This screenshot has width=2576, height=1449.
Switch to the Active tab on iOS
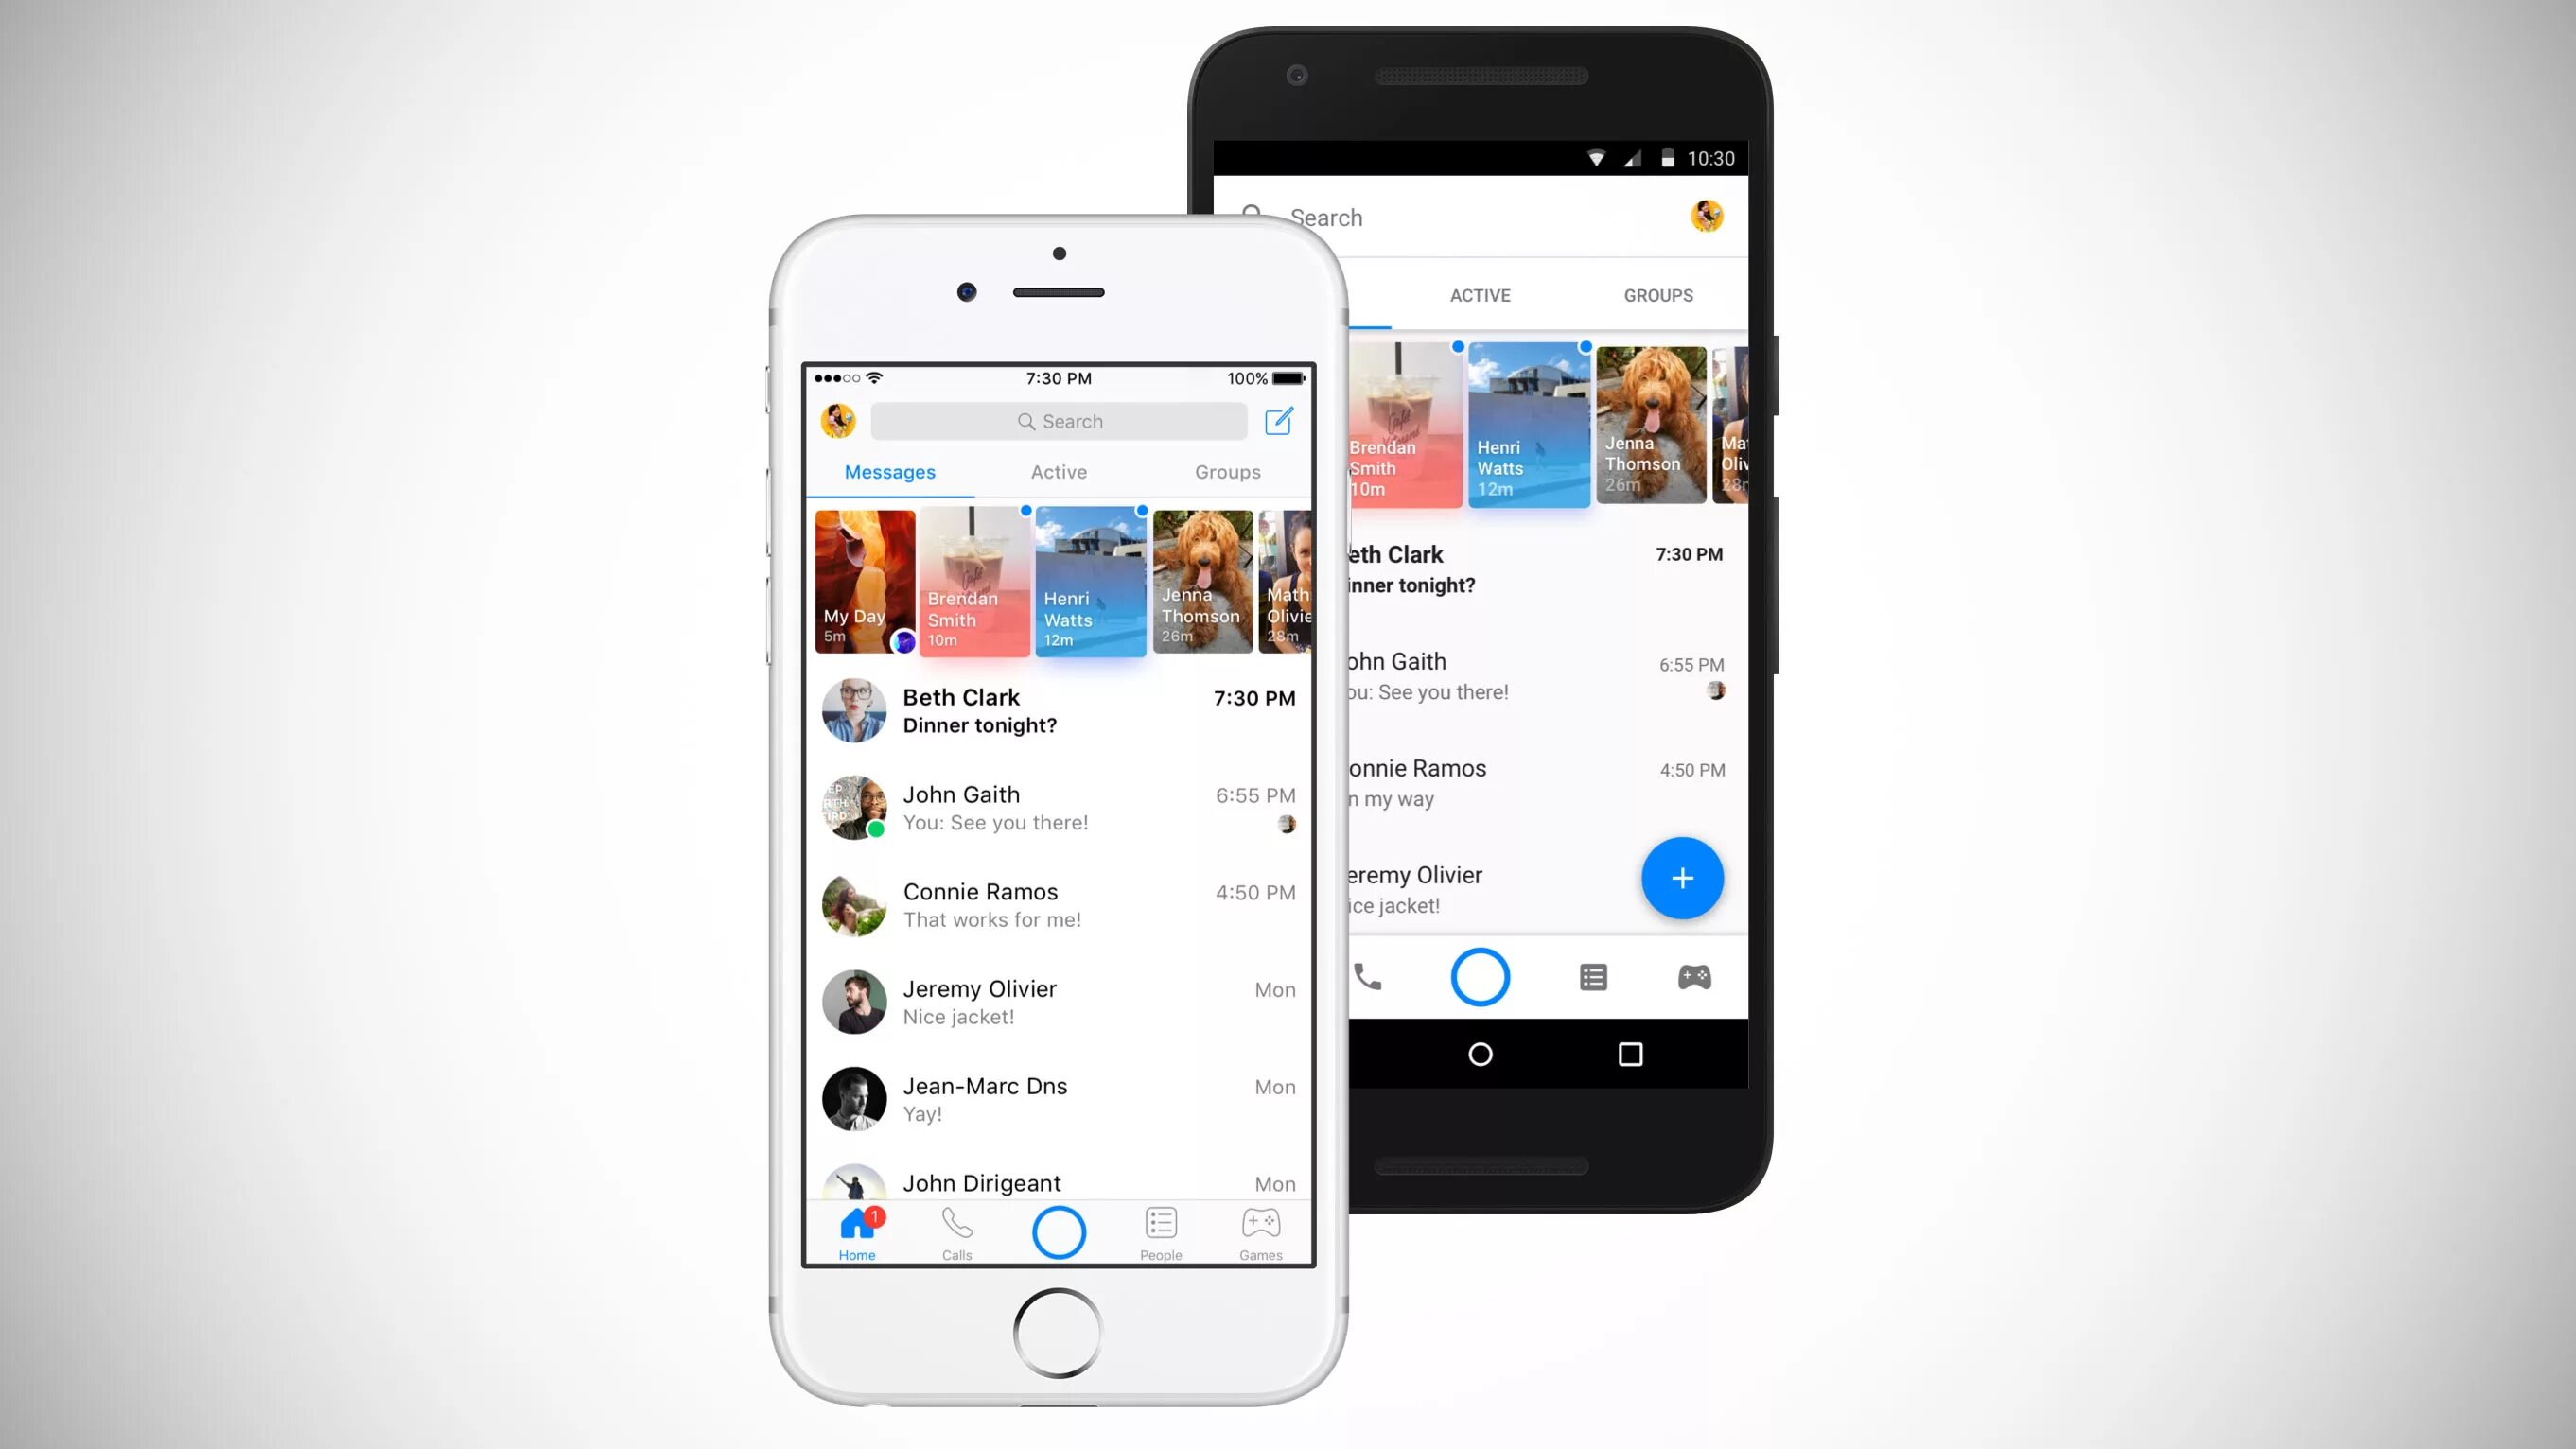(x=1058, y=471)
